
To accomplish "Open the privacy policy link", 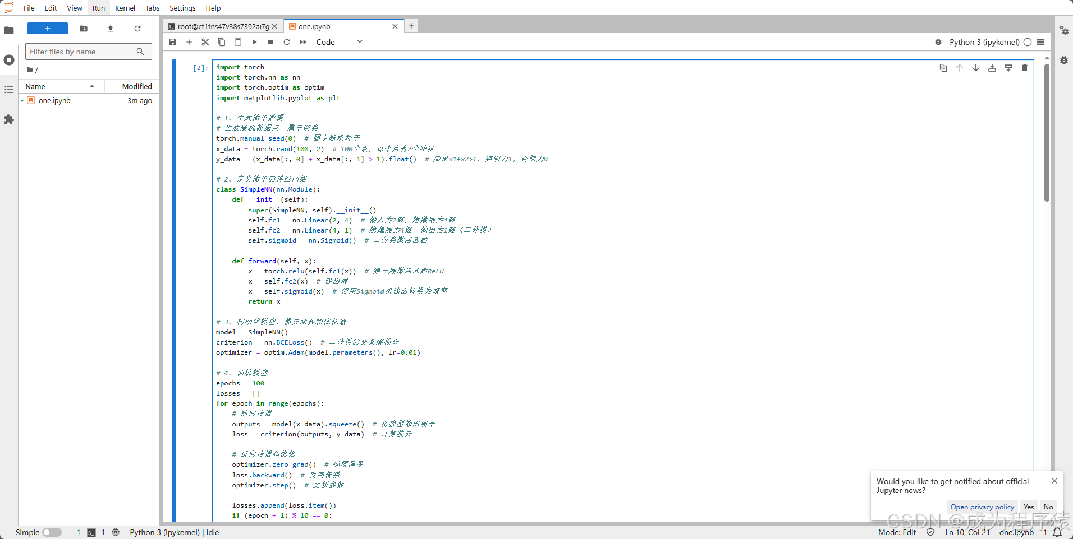I will (x=982, y=507).
